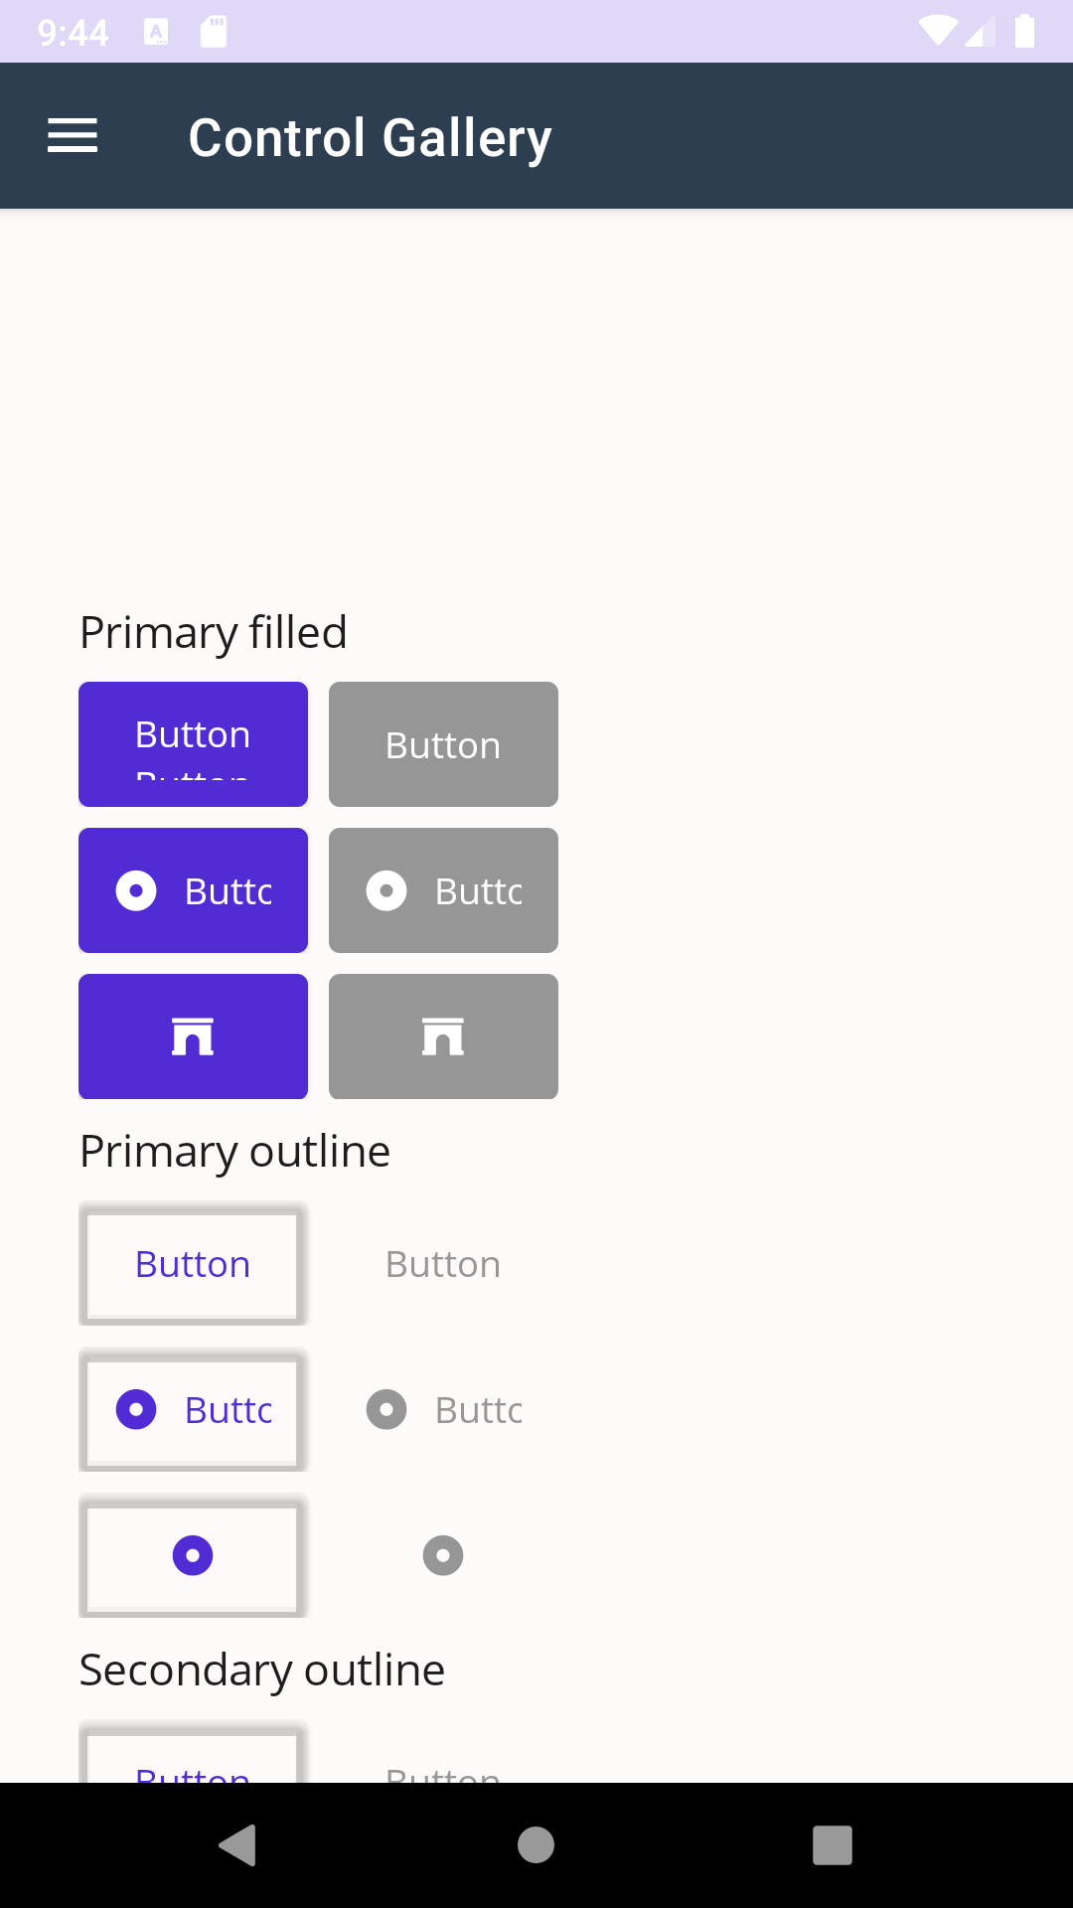Select the radio circle in outlined Buttc button
Image resolution: width=1073 pixels, height=1908 pixels.
[135, 1409]
